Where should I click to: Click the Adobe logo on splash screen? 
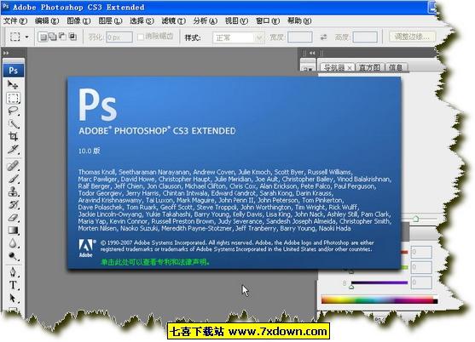click(x=87, y=248)
